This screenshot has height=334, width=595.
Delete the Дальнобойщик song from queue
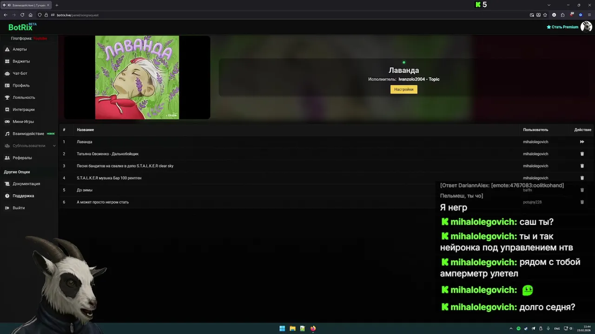[x=582, y=154]
